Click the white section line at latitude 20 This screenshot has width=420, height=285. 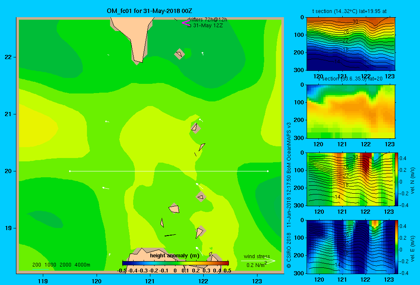pyautogui.click(x=169, y=171)
